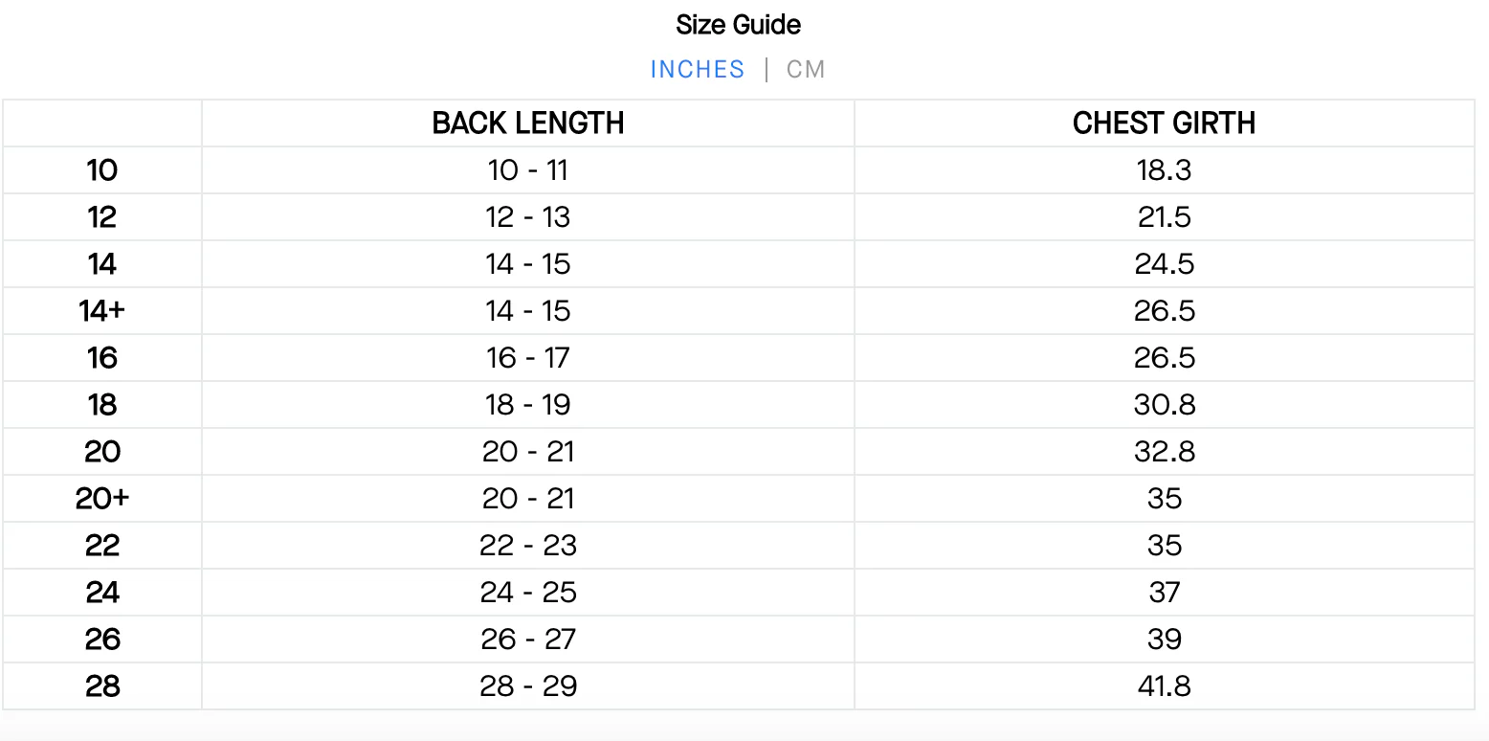Click the back length 20 - 21 cell
The width and height of the screenshot is (1489, 741).
pyautogui.click(x=528, y=451)
